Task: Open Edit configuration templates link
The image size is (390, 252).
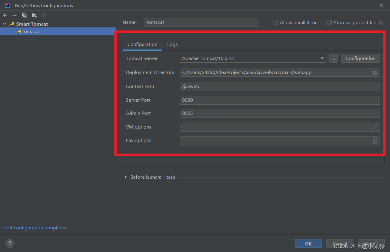Action: pyautogui.click(x=37, y=228)
